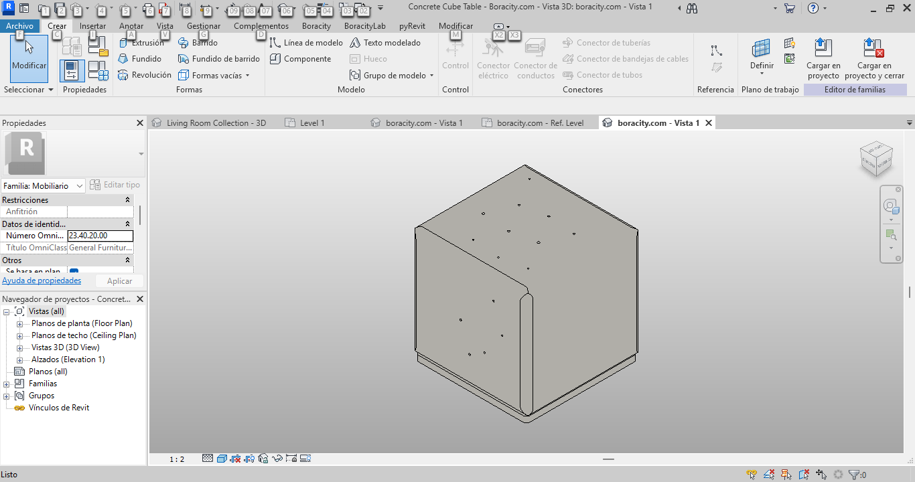Open Ayuda de propiedades link

coord(42,280)
